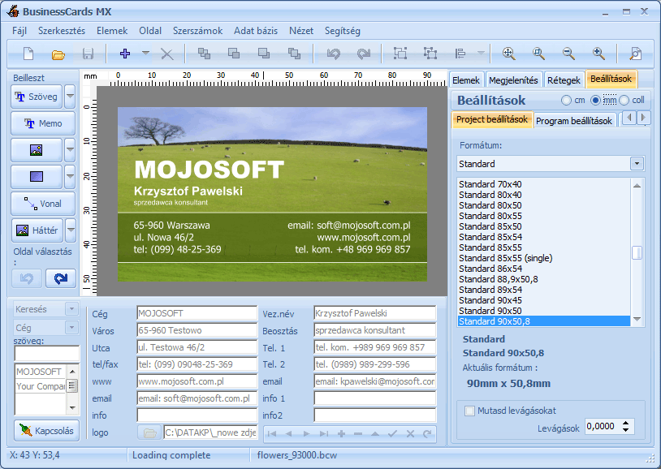Click the first layer order icon

[204, 54]
